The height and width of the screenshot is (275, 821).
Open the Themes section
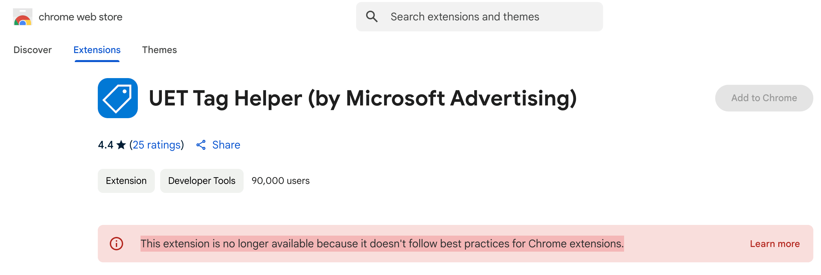point(159,50)
